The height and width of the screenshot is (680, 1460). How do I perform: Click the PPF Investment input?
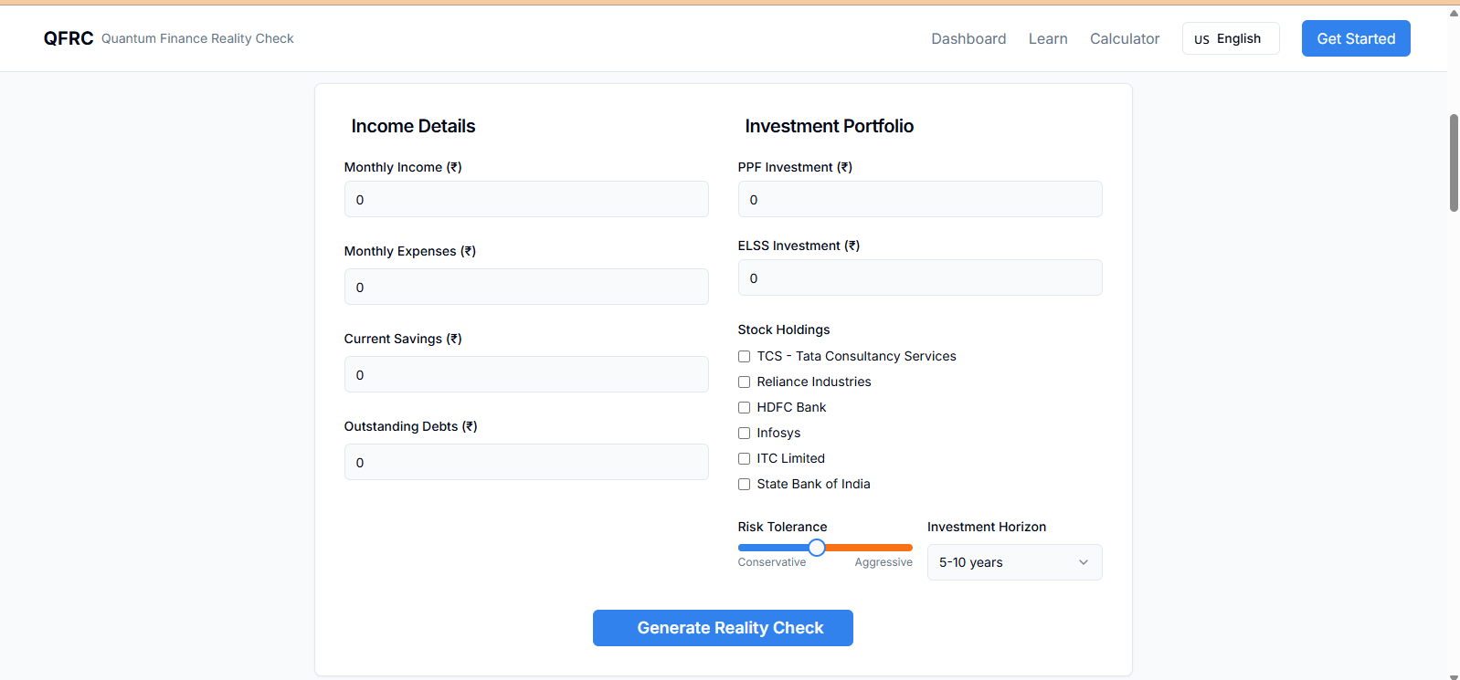click(x=920, y=199)
